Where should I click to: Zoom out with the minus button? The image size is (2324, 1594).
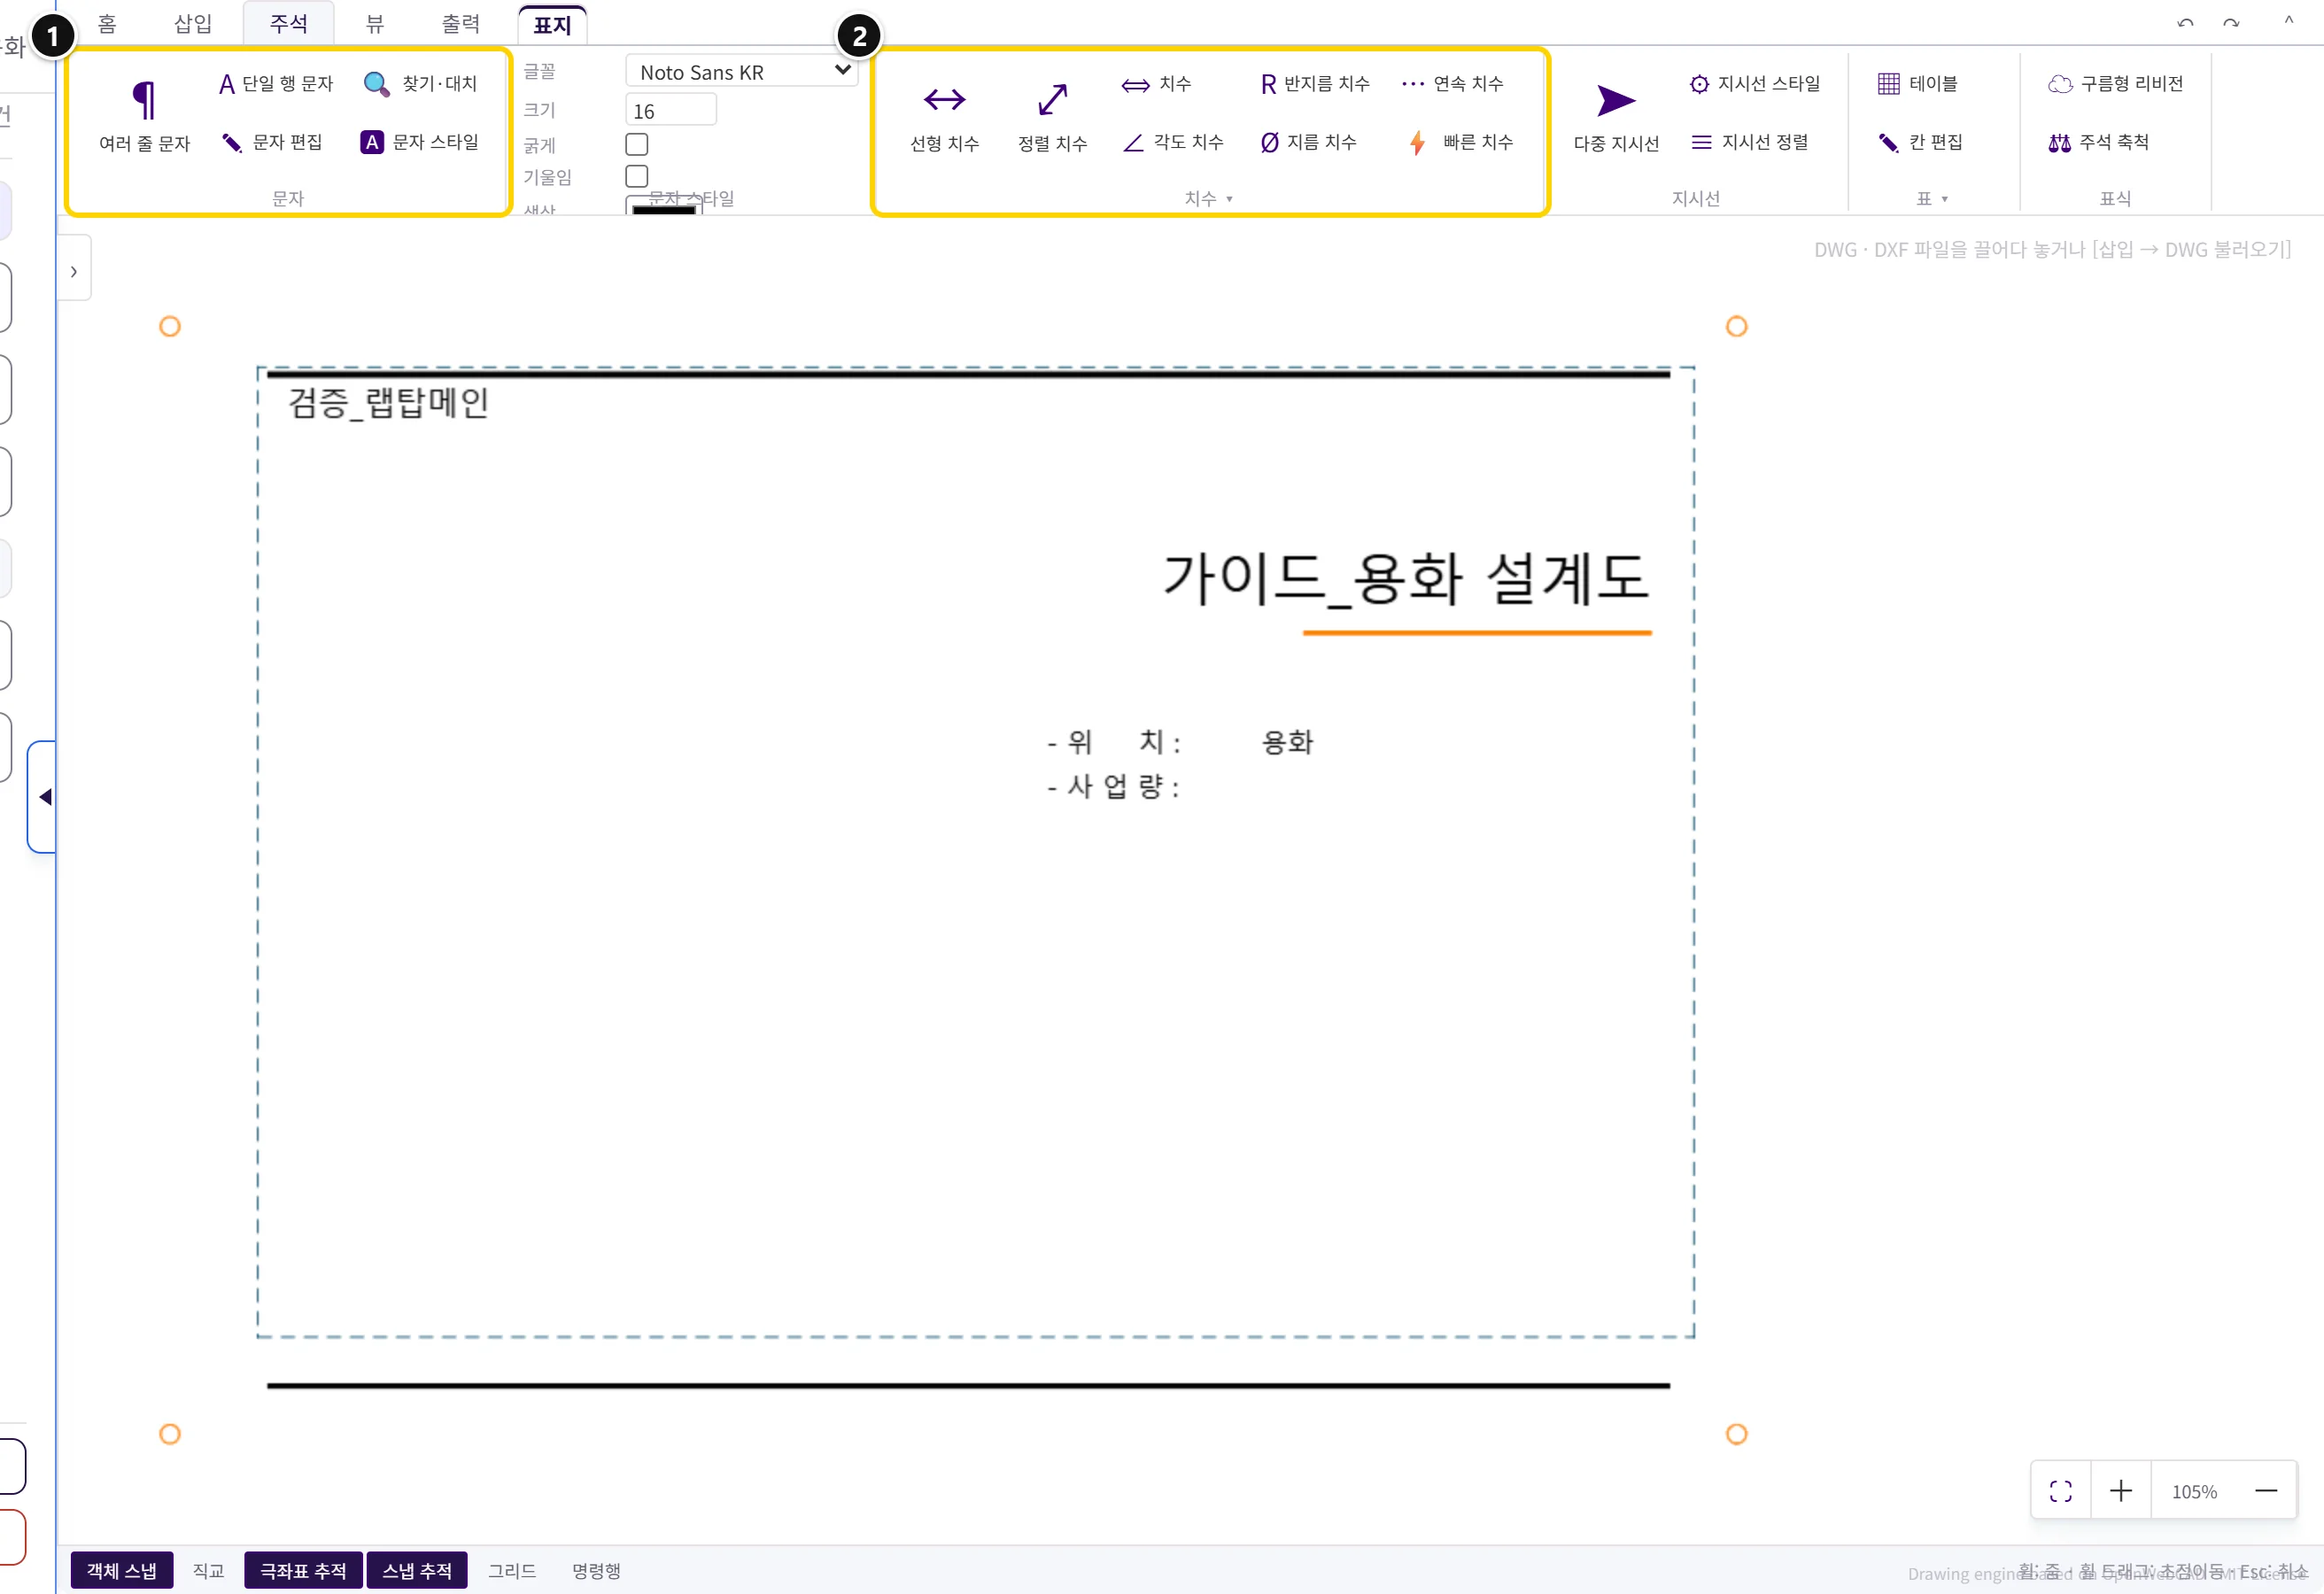(2267, 1491)
